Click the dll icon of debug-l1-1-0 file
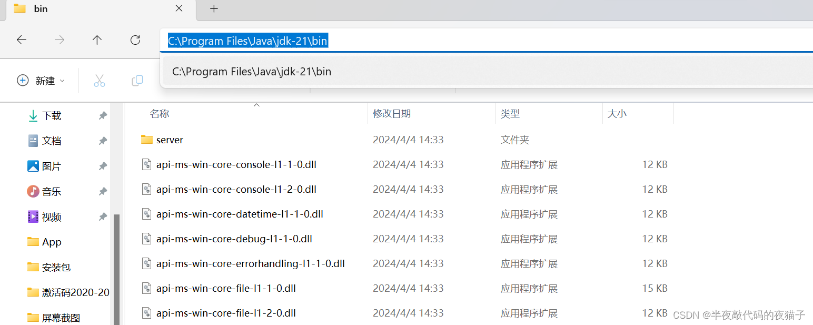813x325 pixels. [x=147, y=239]
